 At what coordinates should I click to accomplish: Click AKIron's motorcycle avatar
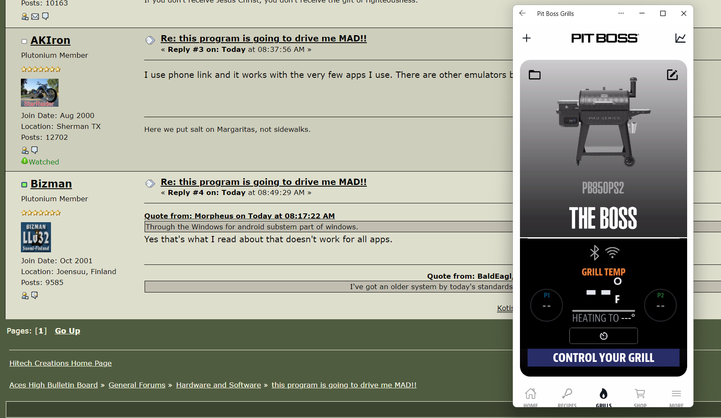pos(40,92)
